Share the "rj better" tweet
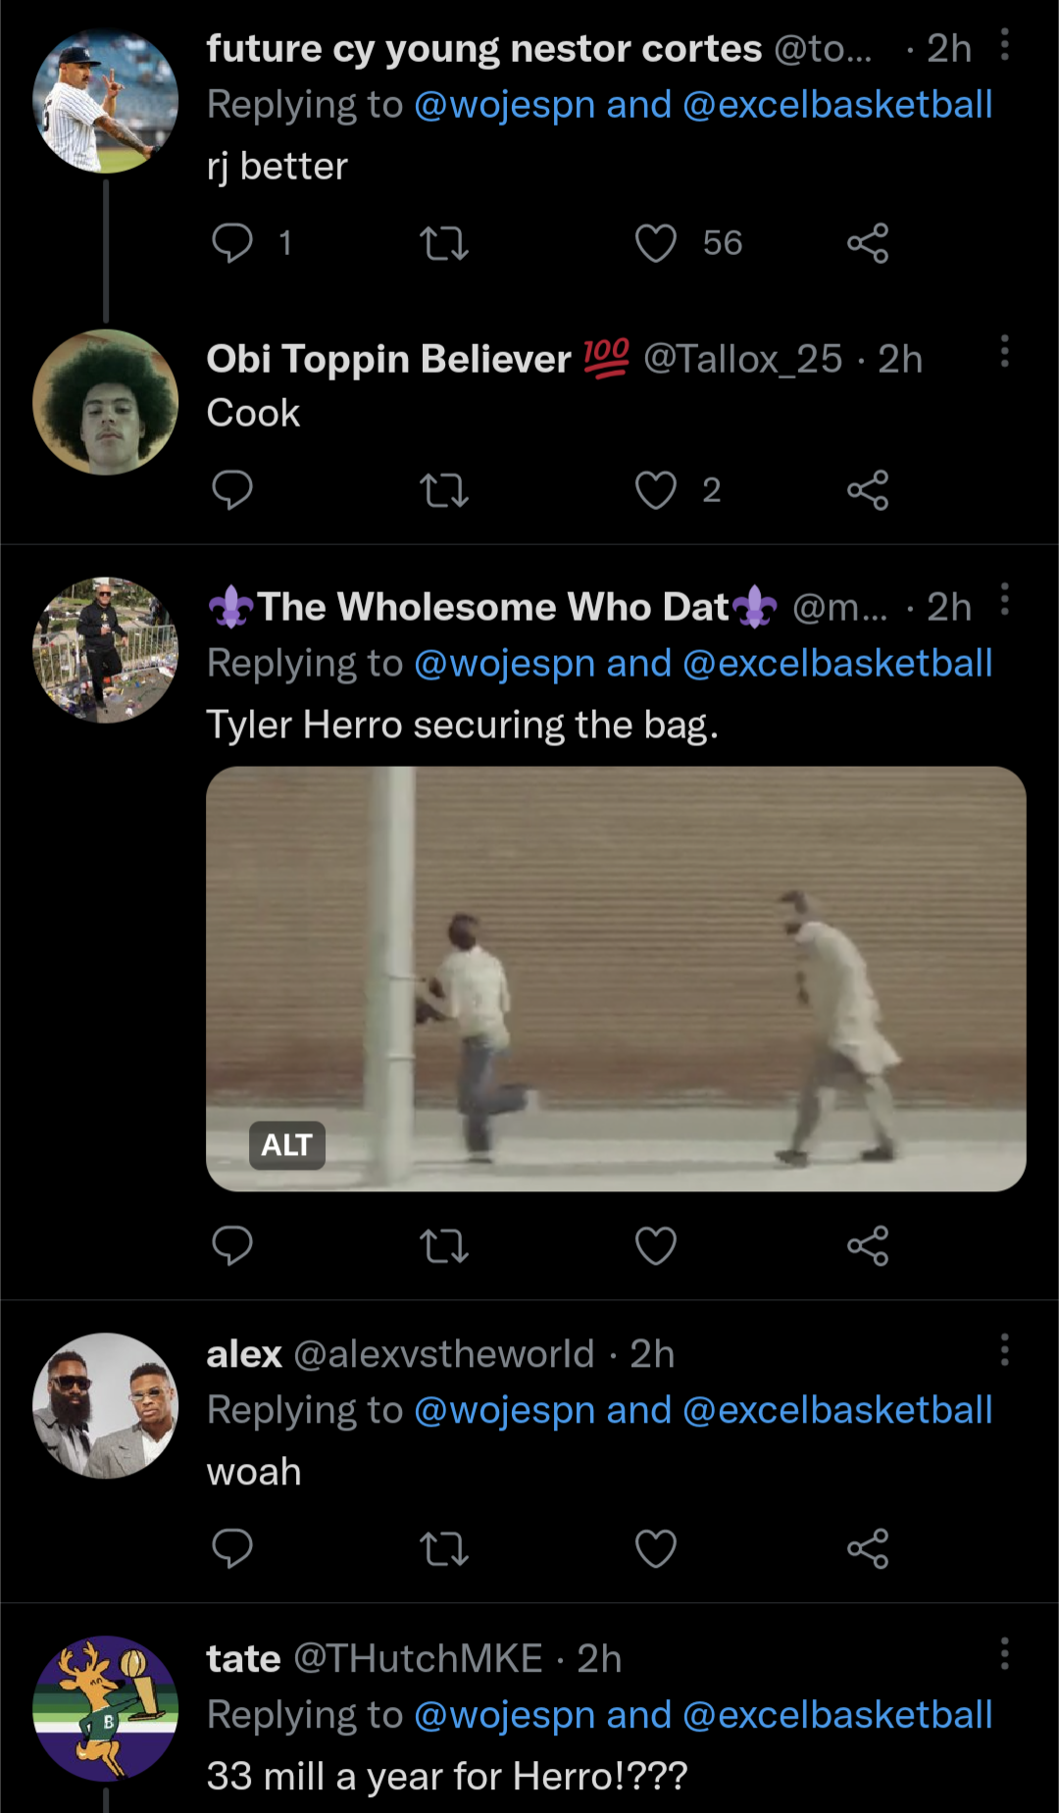The width and height of the screenshot is (1059, 1813). click(x=868, y=243)
